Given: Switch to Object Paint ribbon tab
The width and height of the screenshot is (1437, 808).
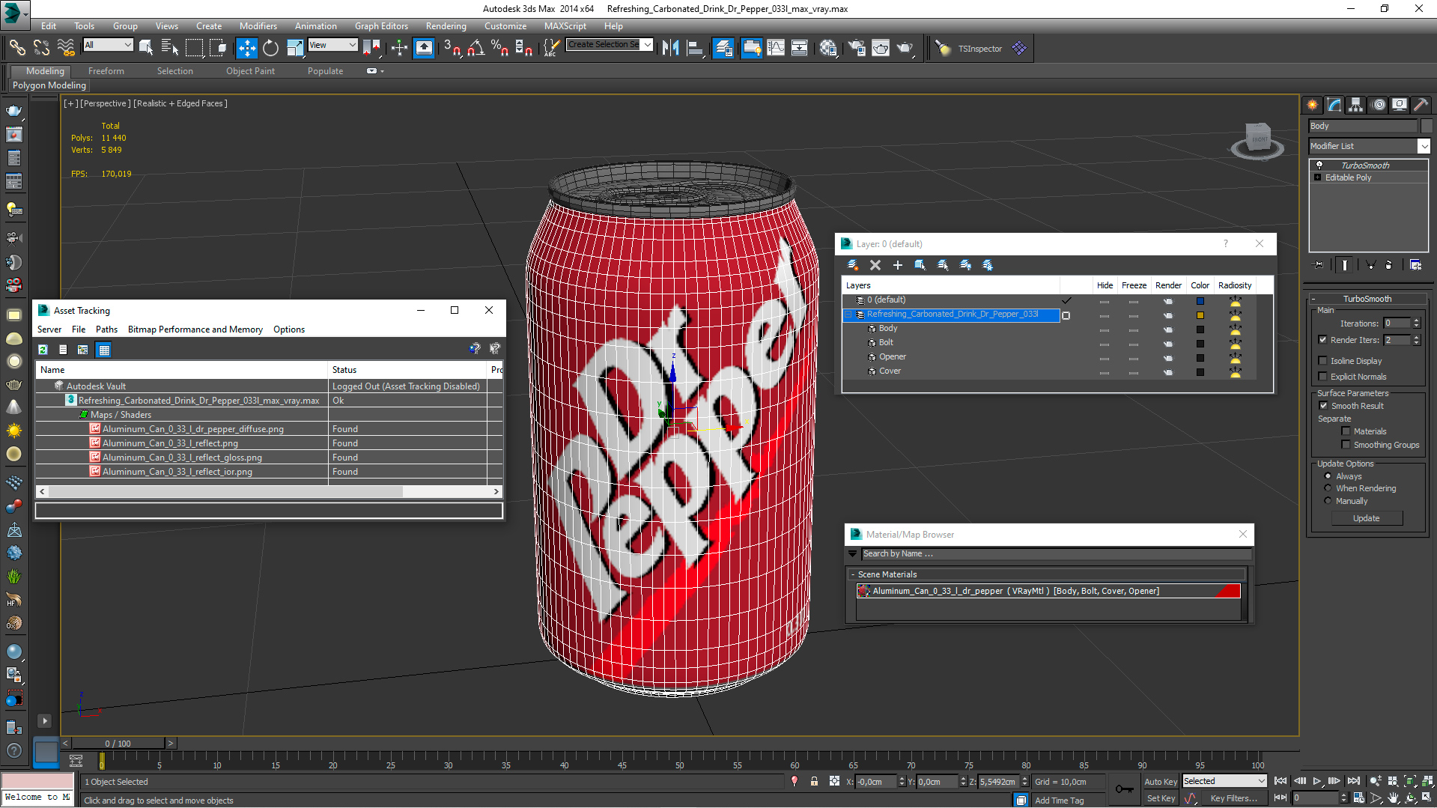Looking at the screenshot, I should 250,71.
